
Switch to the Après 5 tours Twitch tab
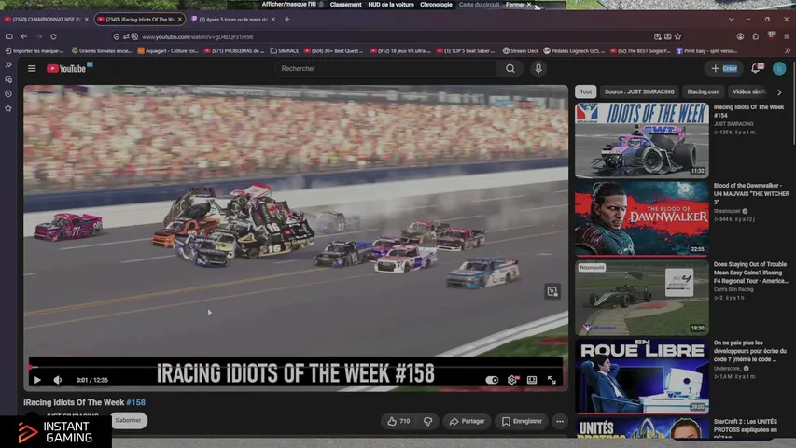pyautogui.click(x=233, y=20)
